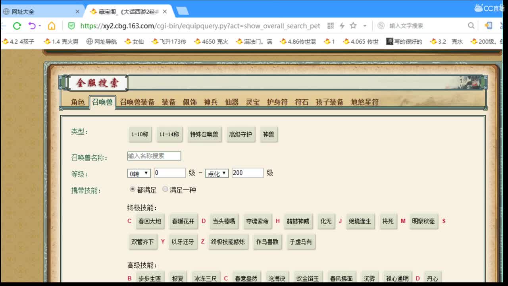Viewport: 508px width, 286px height.
Task: Select the 绝境逢生 skill
Action: click(360, 221)
